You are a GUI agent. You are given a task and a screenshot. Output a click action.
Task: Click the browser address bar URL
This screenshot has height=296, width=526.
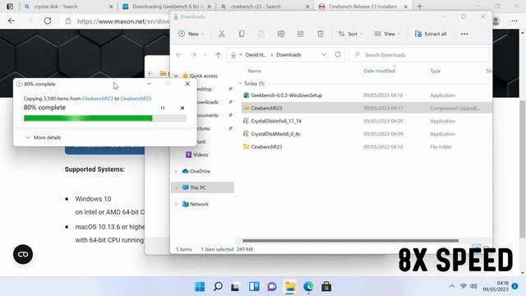pyautogui.click(x=122, y=21)
